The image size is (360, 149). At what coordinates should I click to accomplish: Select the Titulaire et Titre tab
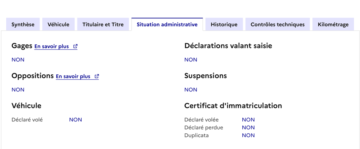pos(103,25)
